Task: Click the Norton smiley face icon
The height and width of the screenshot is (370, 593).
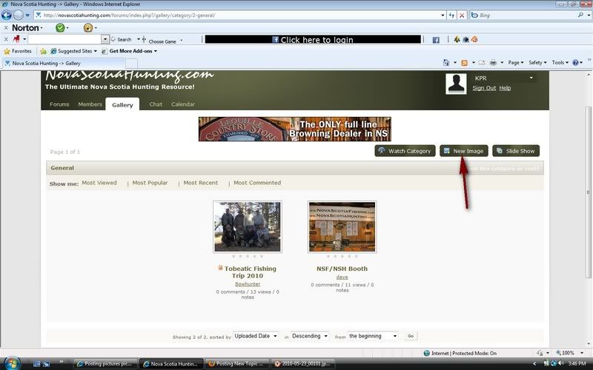Action: 88,27
